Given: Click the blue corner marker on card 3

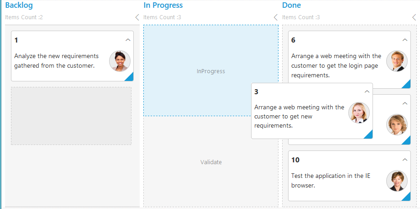Looking at the screenshot, I should point(369,134).
